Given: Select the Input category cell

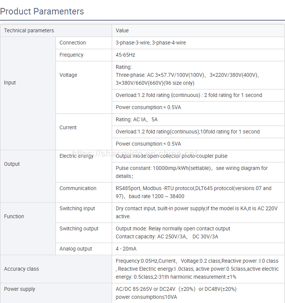Looking at the screenshot, I should 11,82.
